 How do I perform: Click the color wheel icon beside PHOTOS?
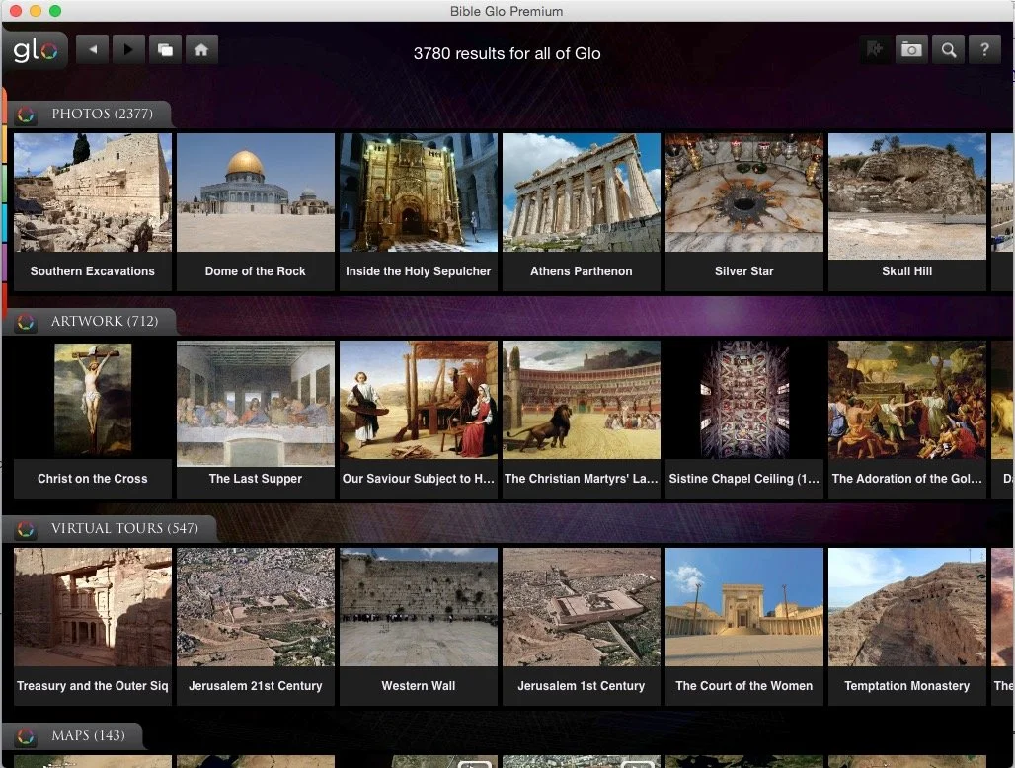click(26, 115)
